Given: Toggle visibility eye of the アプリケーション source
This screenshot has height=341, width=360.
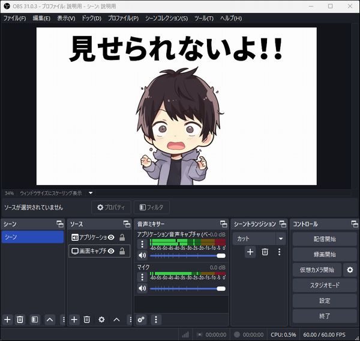Looking at the screenshot, I should point(111,237).
